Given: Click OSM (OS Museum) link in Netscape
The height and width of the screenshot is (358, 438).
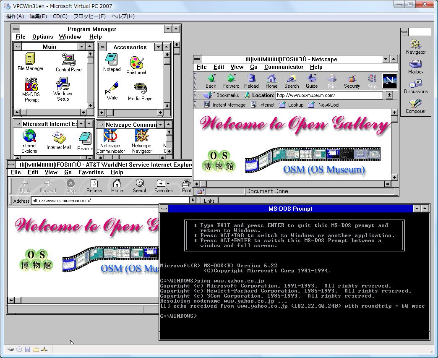Looking at the screenshot, I should 324,170.
